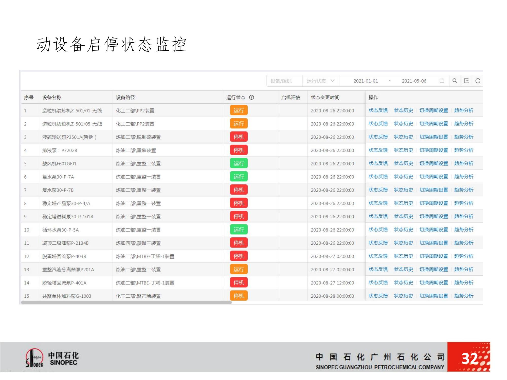Click the 状态变更时间 column header
Screen dimensions: 507x380
[325, 97]
